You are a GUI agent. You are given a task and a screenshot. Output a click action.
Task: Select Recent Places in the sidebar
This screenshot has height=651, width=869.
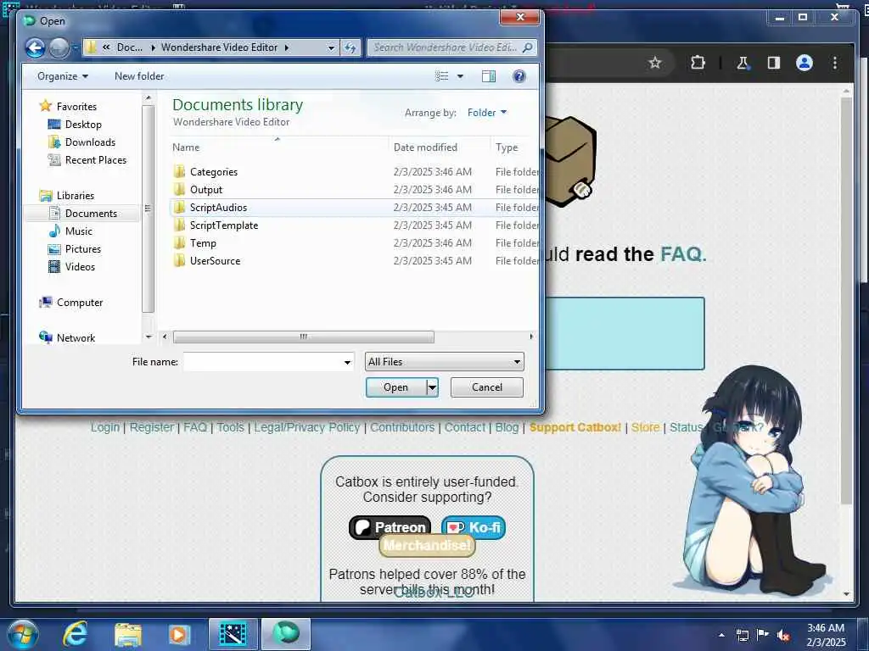(x=95, y=160)
